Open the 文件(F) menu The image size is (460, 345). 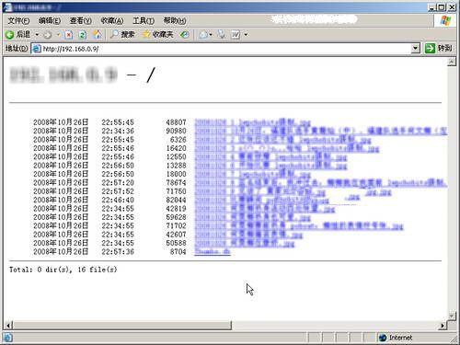click(x=18, y=20)
